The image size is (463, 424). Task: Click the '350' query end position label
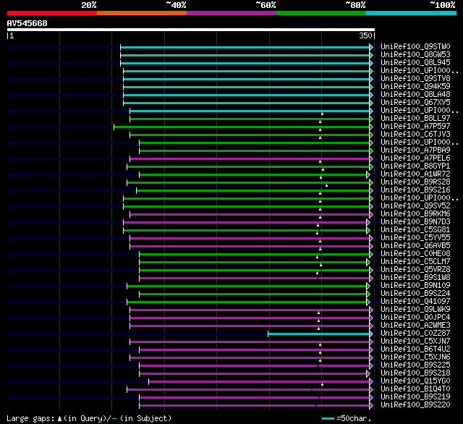point(365,35)
